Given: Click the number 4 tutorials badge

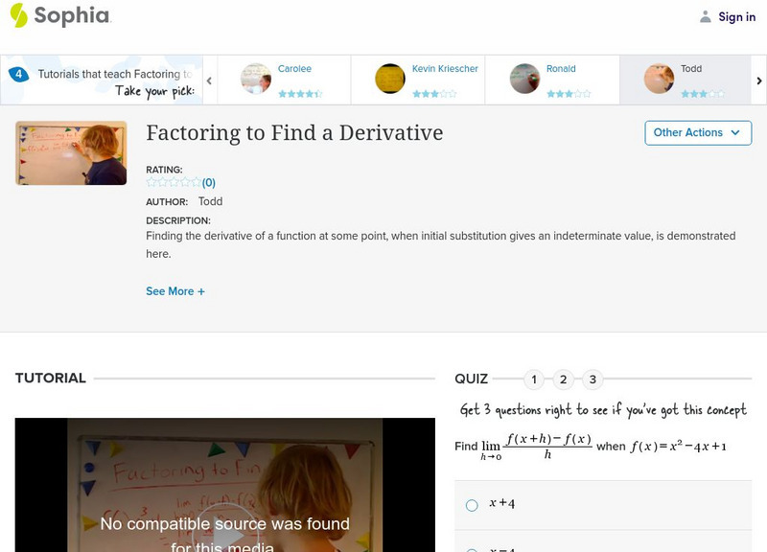Looking at the screenshot, I should pos(18,75).
